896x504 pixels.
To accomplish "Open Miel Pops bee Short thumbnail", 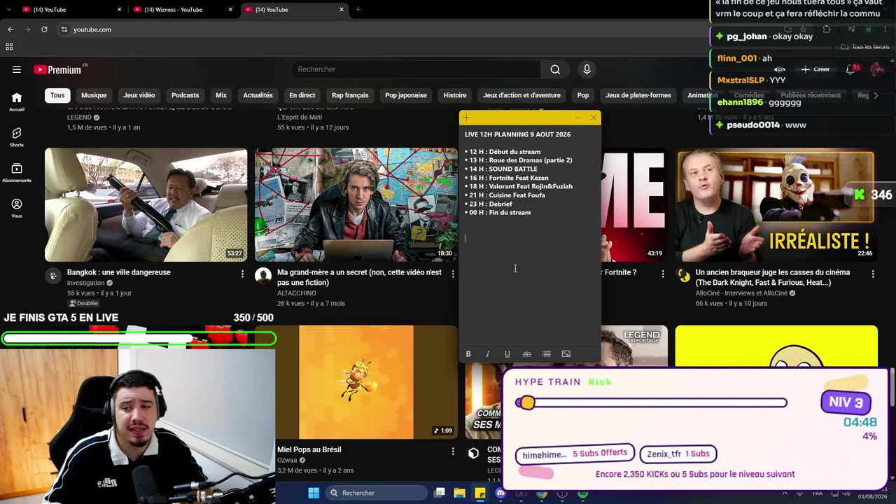I will coord(356,382).
